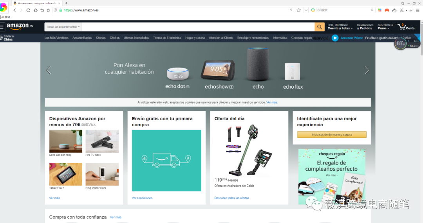Open the colorful apps grid icon

pyautogui.click(x=380, y=10)
